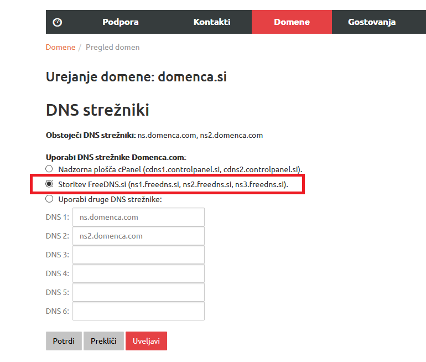Open the Gostovanja menu item
This screenshot has height=362, width=426.
pos(372,22)
